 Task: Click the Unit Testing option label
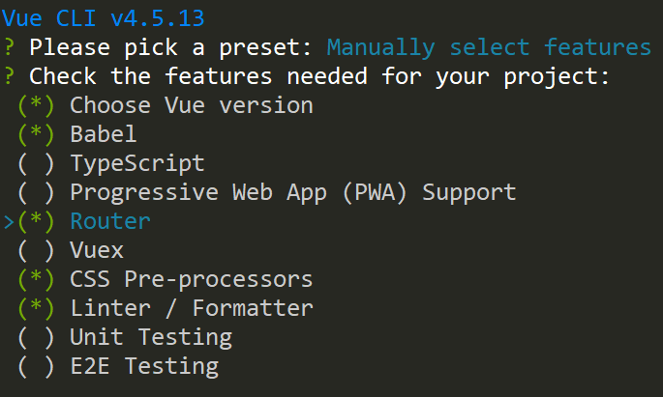151,337
